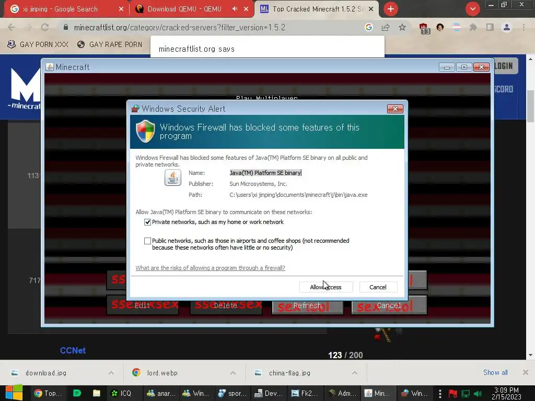535x401 pixels.
Task: Open downloaded lord.webp file
Action: [x=162, y=373]
